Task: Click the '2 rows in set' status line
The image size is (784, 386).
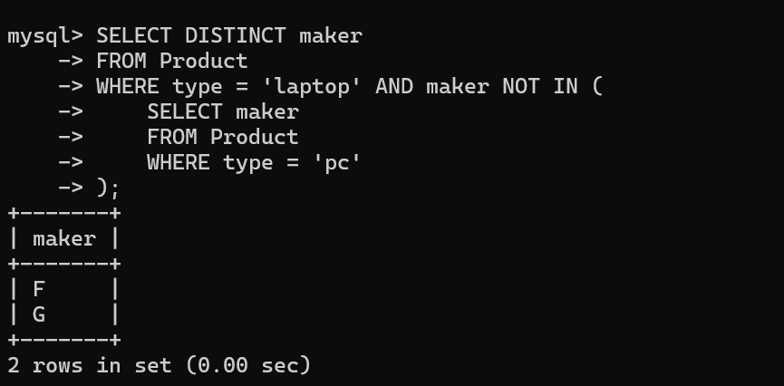Action: tap(90, 365)
